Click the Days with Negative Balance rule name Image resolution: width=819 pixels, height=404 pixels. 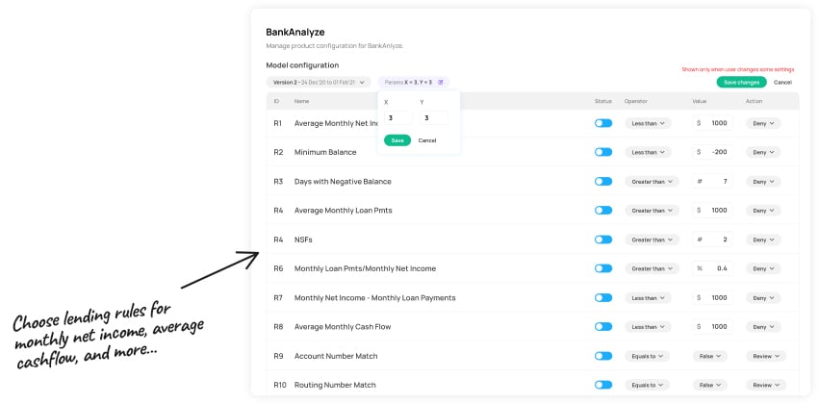click(343, 182)
